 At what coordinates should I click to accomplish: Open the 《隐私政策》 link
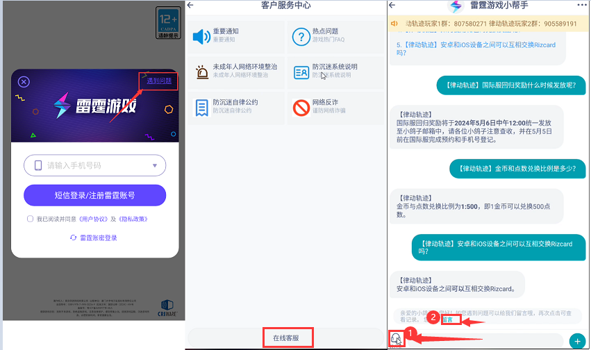click(x=133, y=219)
